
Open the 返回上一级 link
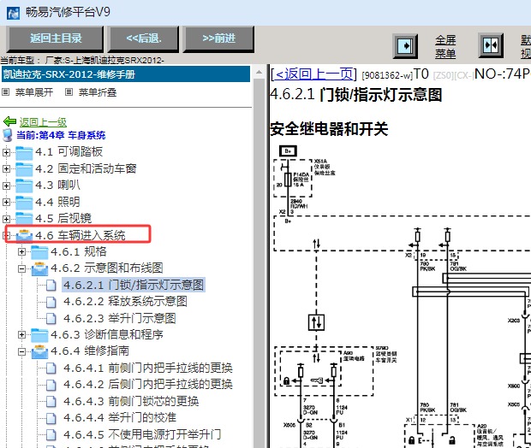(43, 122)
